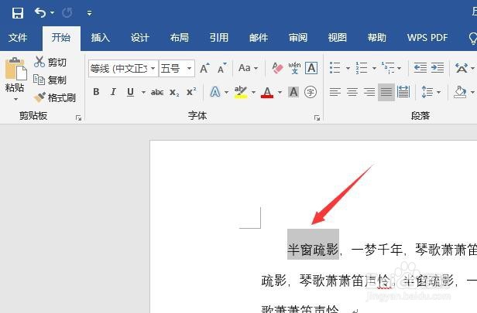Open the 文件 tab
The width and height of the screenshot is (477, 313).
coord(18,38)
